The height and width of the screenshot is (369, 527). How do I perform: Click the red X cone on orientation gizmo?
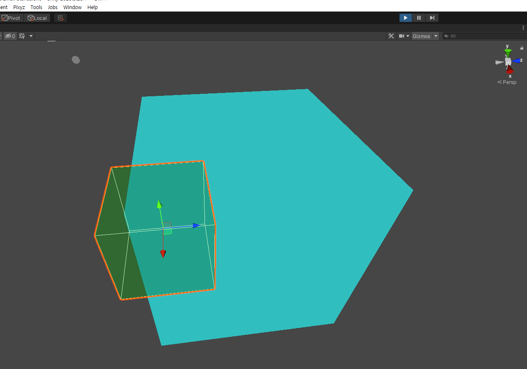tap(510, 70)
